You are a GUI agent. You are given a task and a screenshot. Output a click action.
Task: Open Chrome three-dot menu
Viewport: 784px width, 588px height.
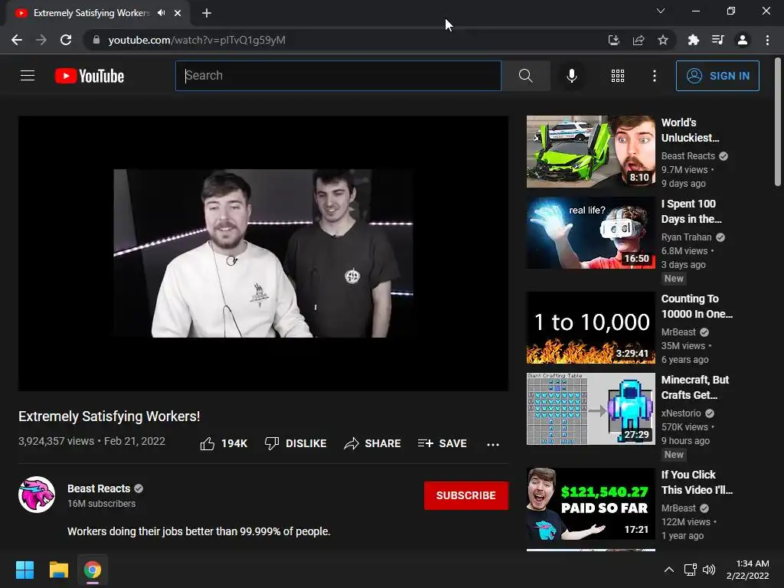767,40
